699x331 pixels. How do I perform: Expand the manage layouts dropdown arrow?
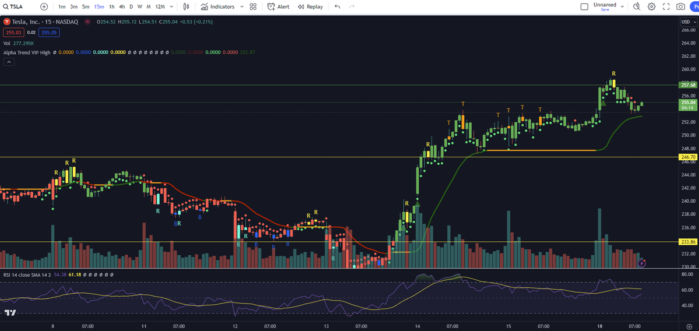pyautogui.click(x=623, y=6)
